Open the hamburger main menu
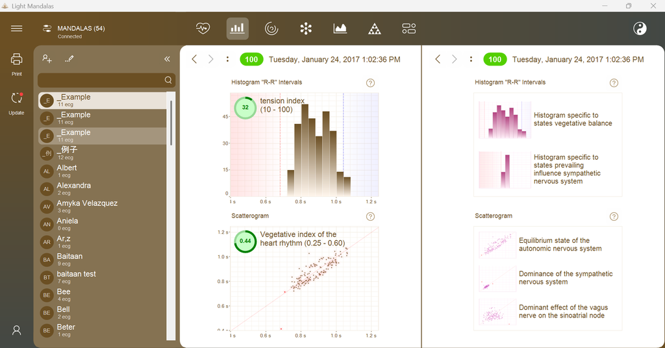This screenshot has width=665, height=348. click(x=16, y=29)
